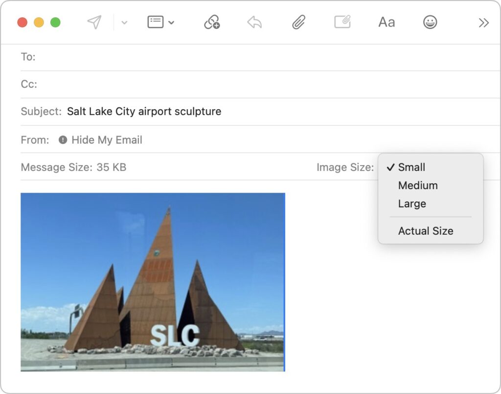Viewport: 501px width, 394px height.
Task: Click inside the To field
Action: (x=147, y=57)
